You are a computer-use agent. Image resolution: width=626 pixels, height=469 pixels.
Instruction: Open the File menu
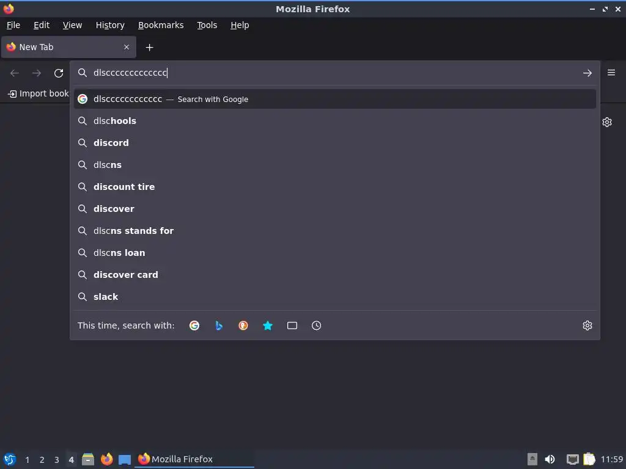[x=13, y=25]
